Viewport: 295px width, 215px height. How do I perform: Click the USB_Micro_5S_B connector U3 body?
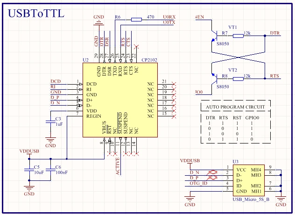[249, 180]
